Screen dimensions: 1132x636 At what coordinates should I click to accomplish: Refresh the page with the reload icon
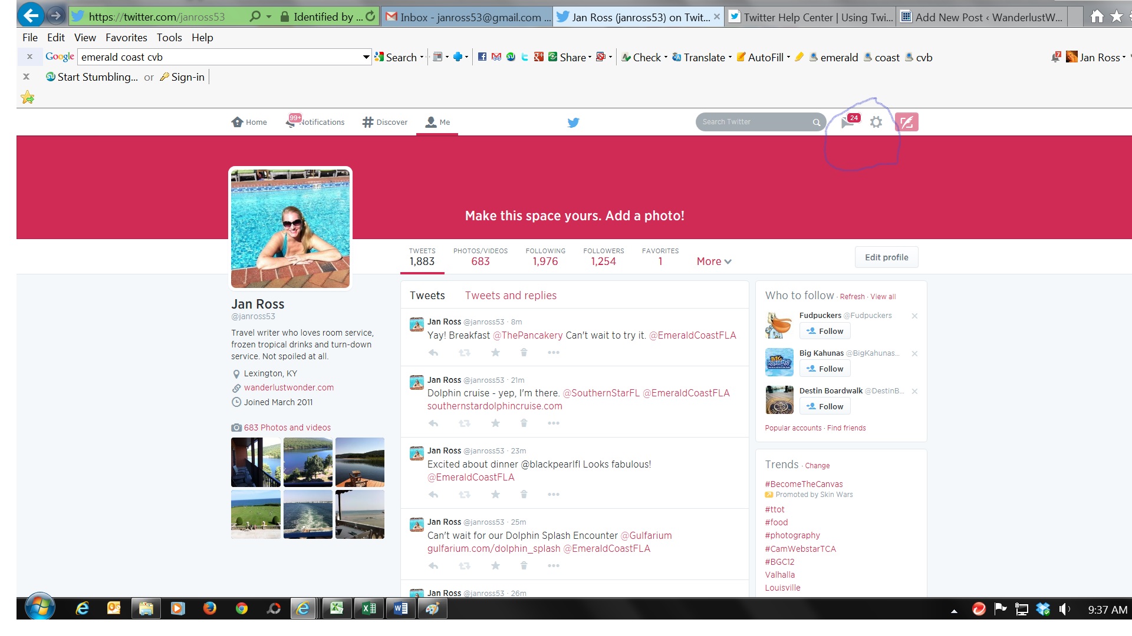(x=370, y=16)
